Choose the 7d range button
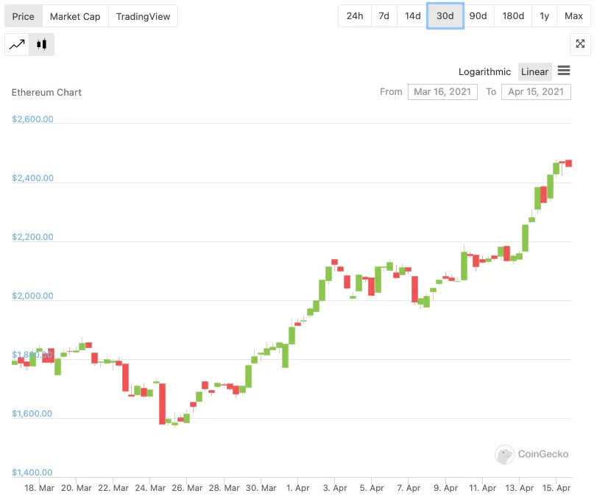Viewport: 597px width, 499px height. click(x=384, y=16)
